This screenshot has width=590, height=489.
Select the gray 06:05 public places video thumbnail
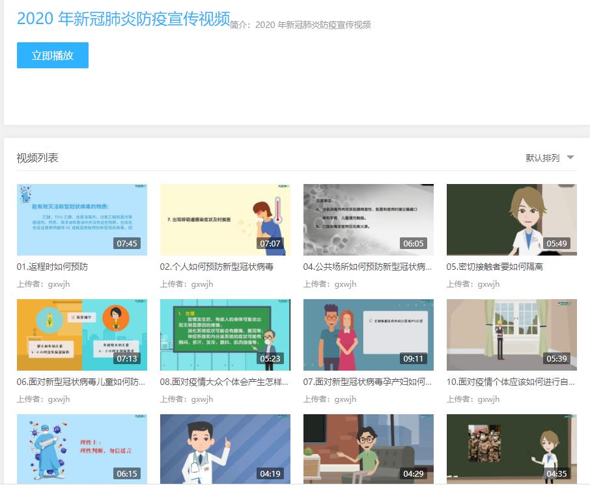click(x=368, y=219)
